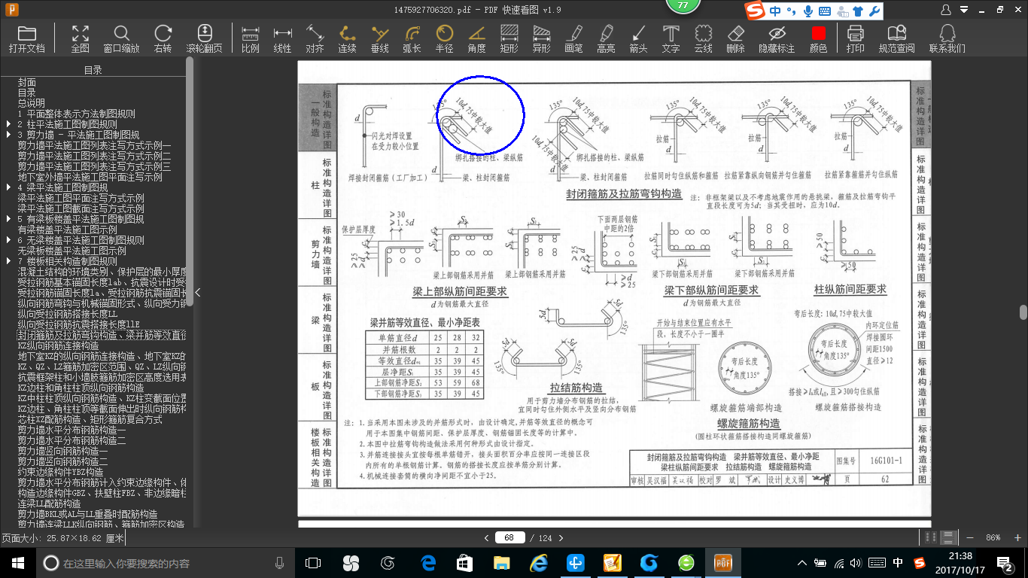Image resolution: width=1028 pixels, height=578 pixels.
Task: Select the 弧长 arc length tool
Action: pos(412,38)
